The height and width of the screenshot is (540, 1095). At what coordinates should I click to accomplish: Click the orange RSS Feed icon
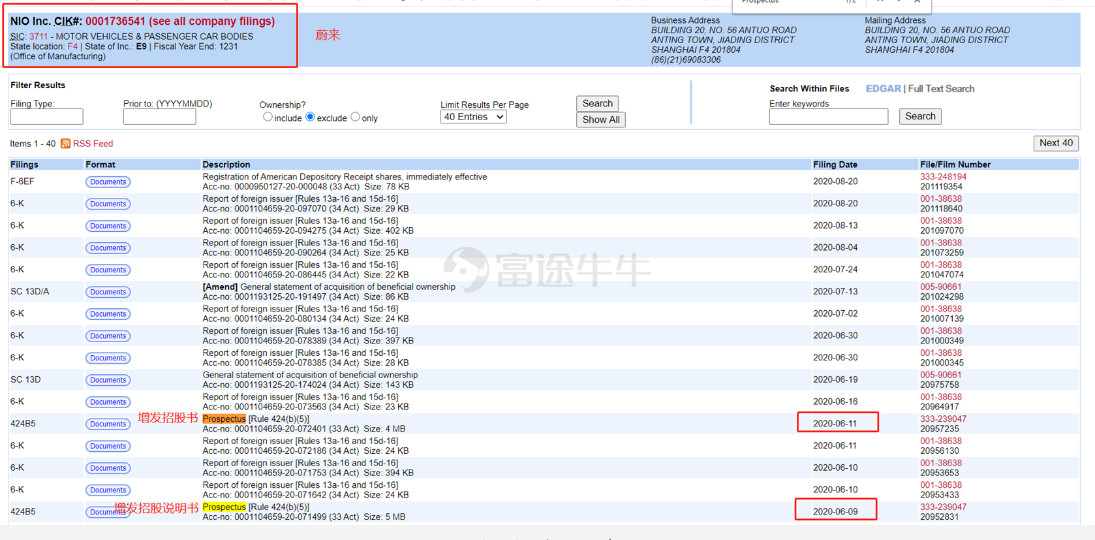(65, 144)
